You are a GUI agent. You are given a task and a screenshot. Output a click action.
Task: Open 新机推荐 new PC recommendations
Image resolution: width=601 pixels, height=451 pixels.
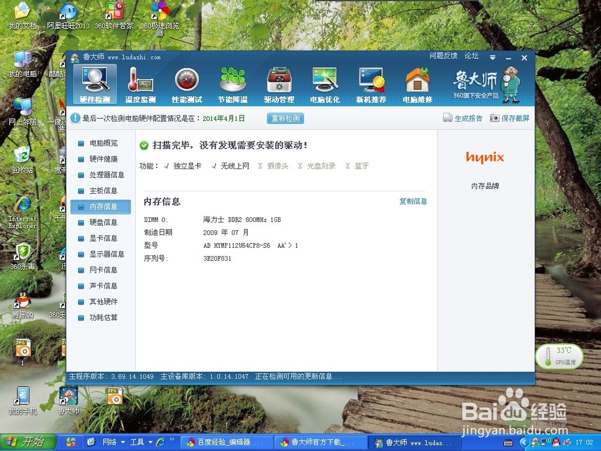click(x=371, y=85)
